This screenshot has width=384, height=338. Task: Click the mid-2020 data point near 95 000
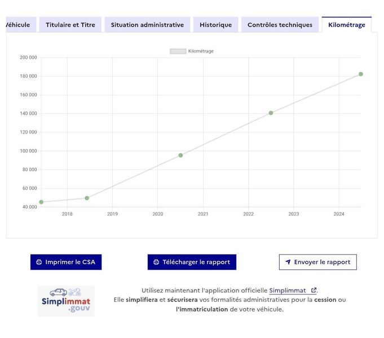180,155
